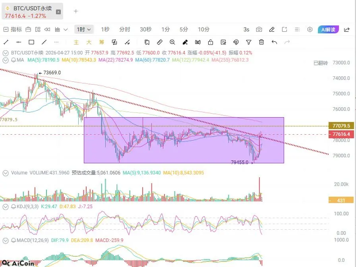Select the zoom magnifier tool
Viewport: 356px width, 267px height.
172,42
